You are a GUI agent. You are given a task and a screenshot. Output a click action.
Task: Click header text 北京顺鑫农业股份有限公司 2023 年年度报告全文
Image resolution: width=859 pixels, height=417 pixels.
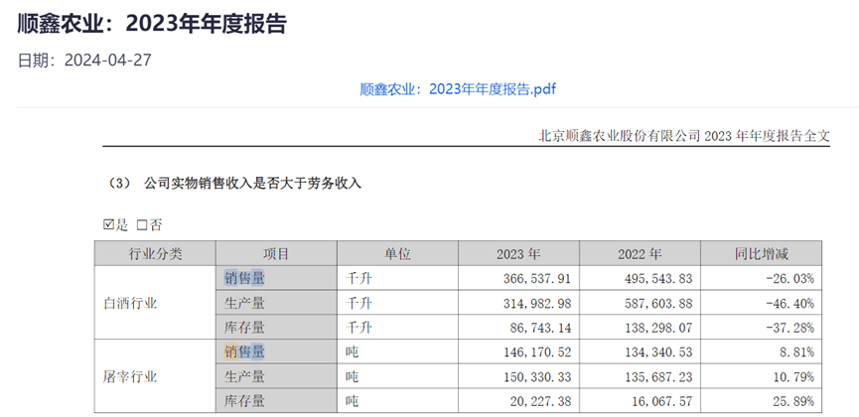684,135
